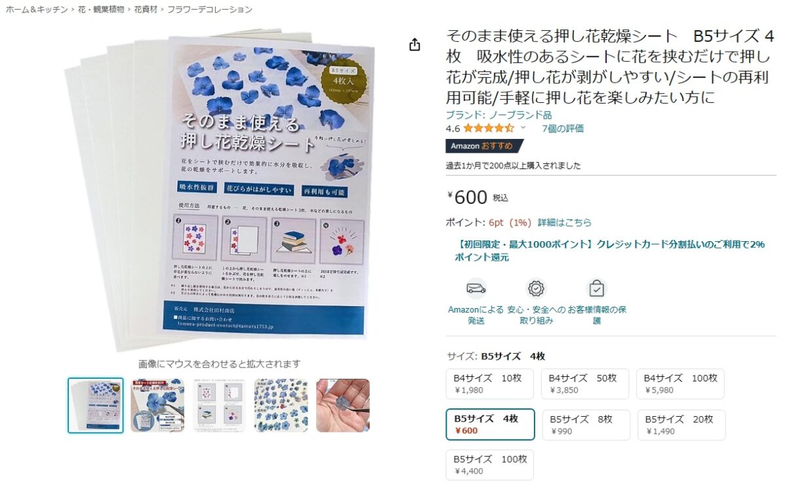Click the security shield badge icon
The height and width of the screenshot is (483, 787).
click(536, 288)
